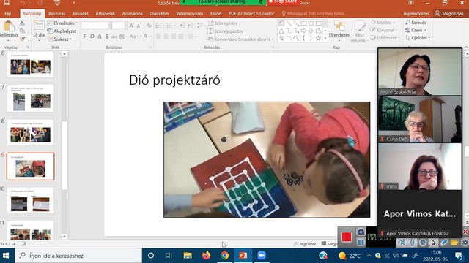Toggle the recorder speaker audio

click(402, 243)
